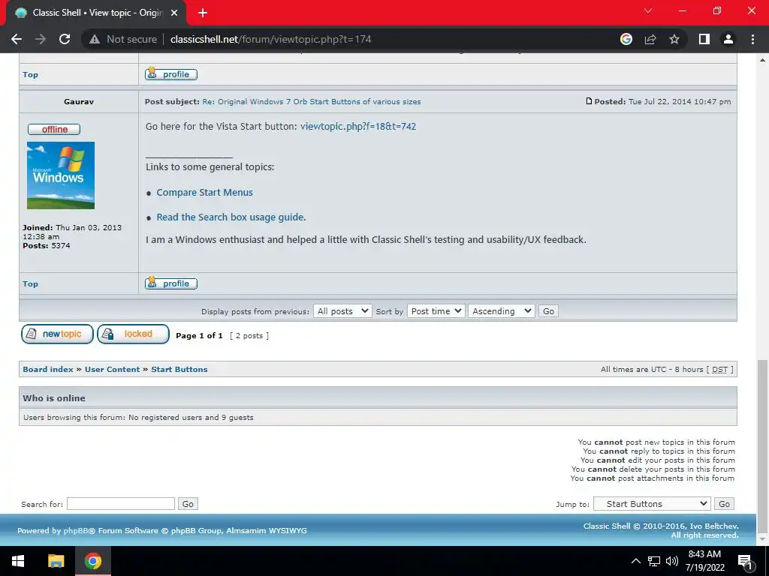Open the Chrome profile avatar

728,39
